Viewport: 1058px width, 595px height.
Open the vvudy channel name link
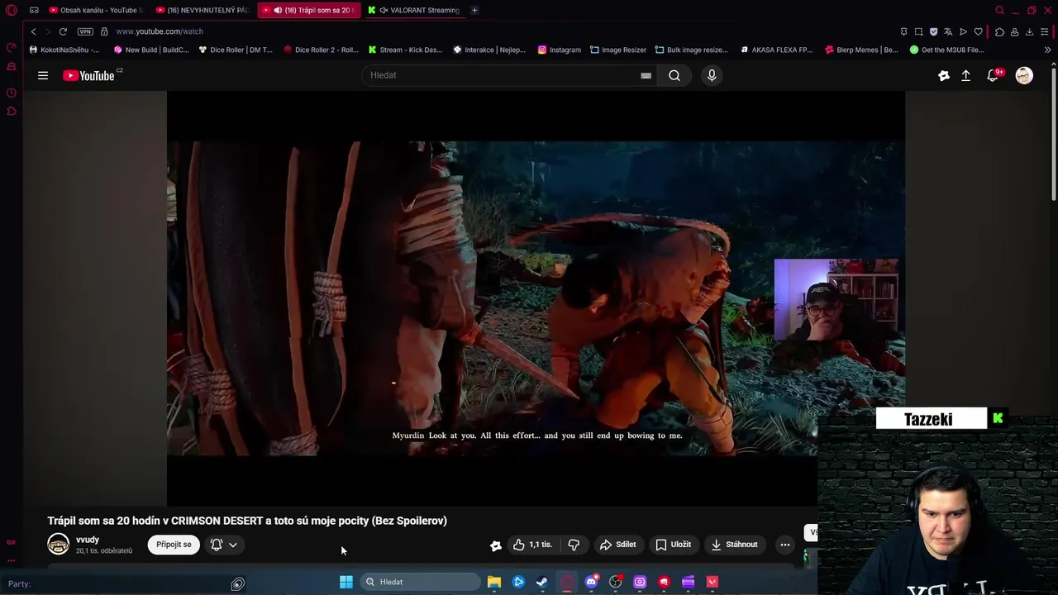pos(88,540)
